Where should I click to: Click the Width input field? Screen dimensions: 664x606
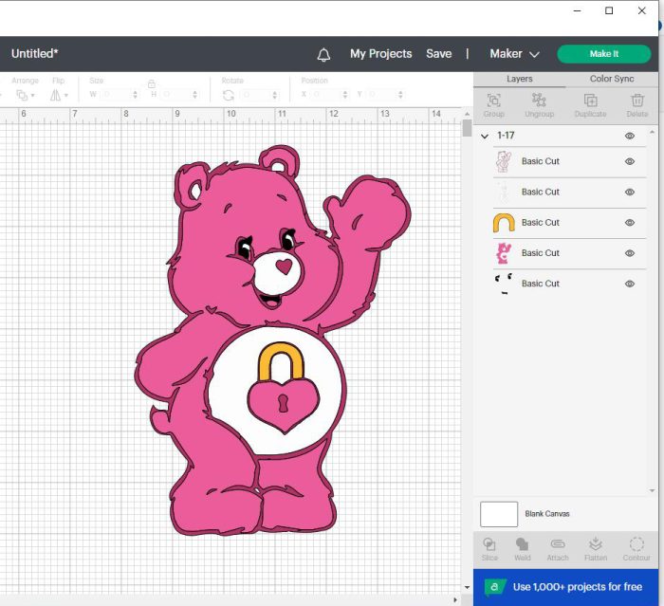coord(118,95)
